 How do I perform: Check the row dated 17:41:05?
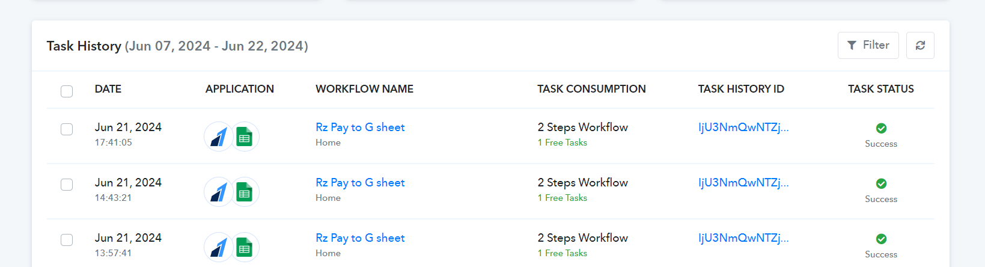click(67, 129)
